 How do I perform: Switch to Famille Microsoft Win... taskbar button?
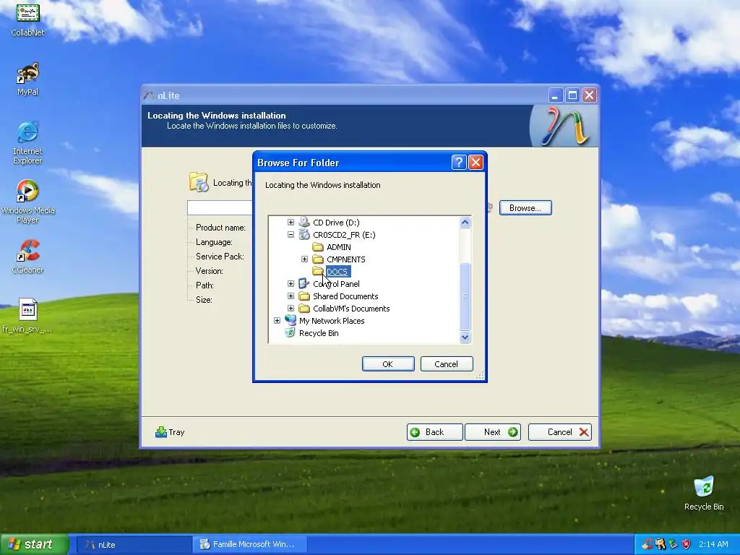pyautogui.click(x=249, y=544)
